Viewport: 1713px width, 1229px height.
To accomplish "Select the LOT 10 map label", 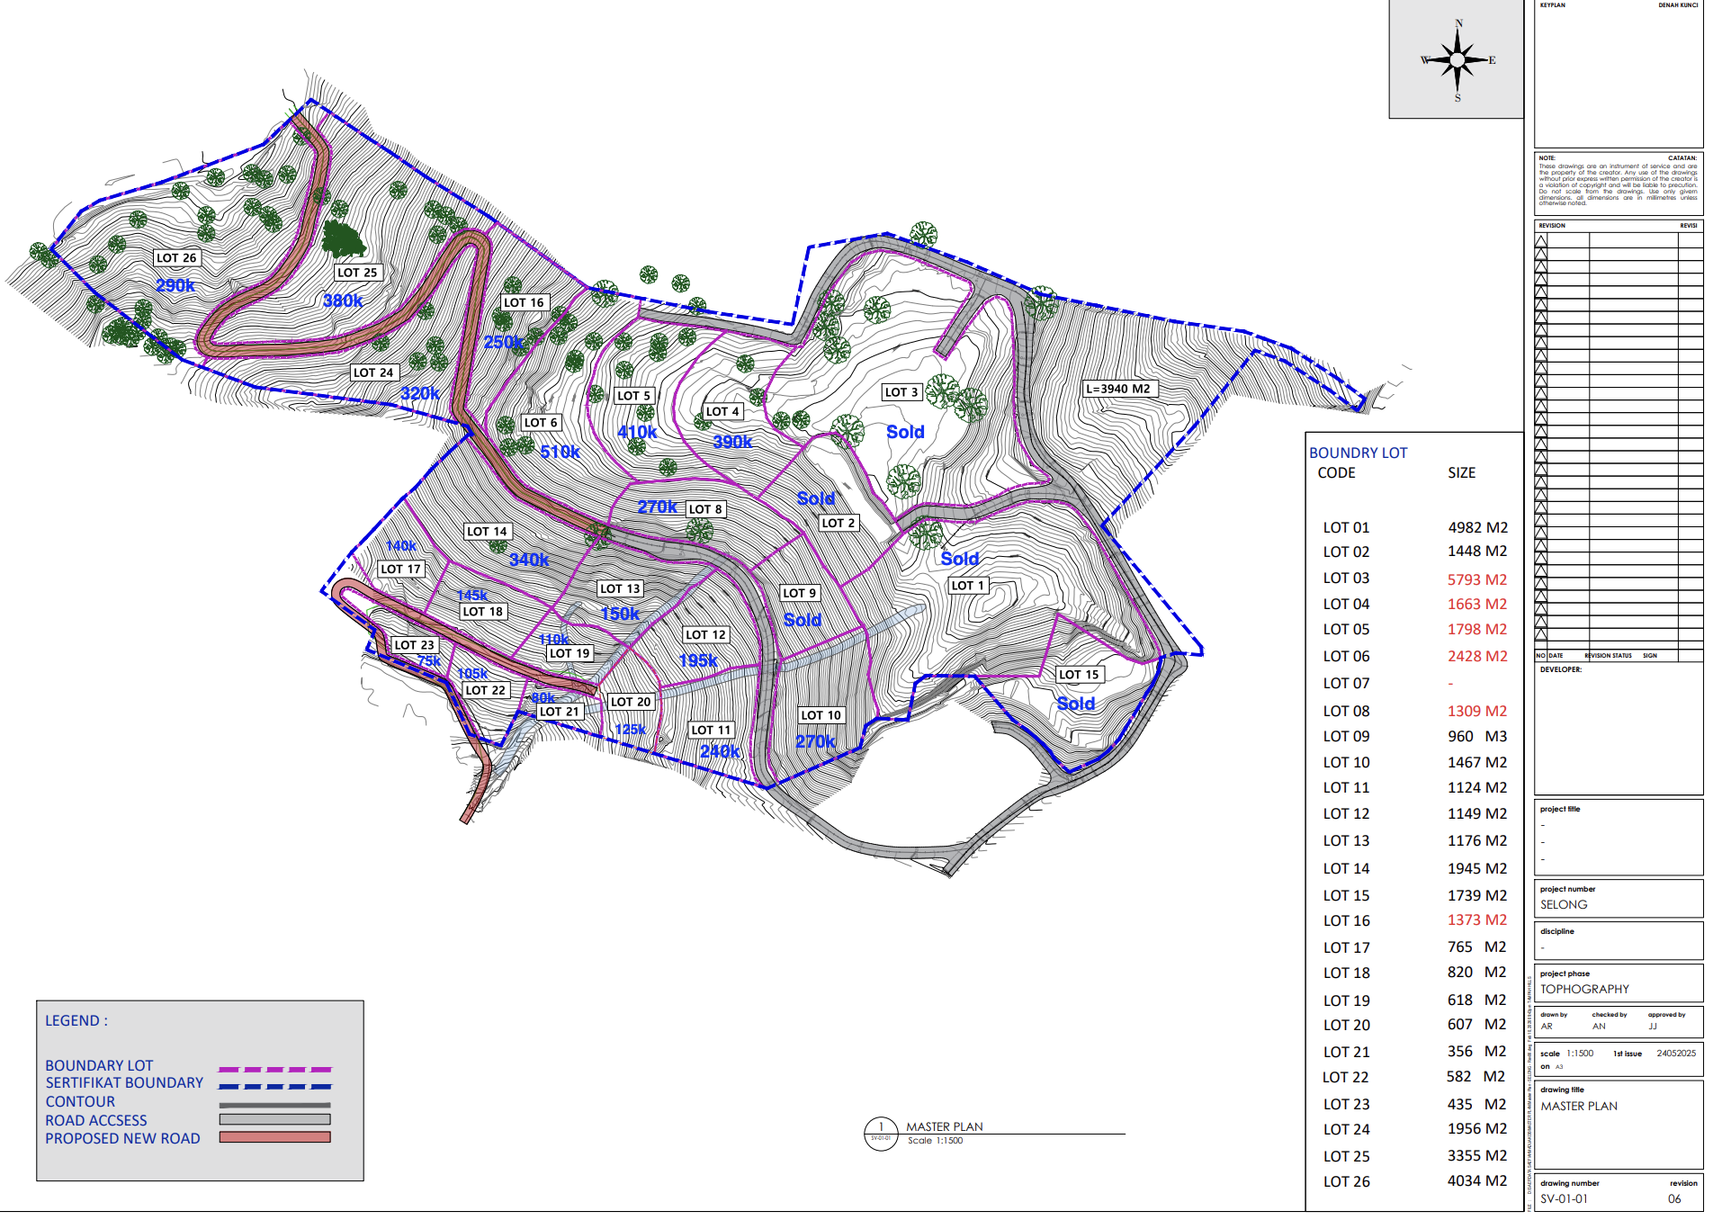I will click(x=821, y=715).
